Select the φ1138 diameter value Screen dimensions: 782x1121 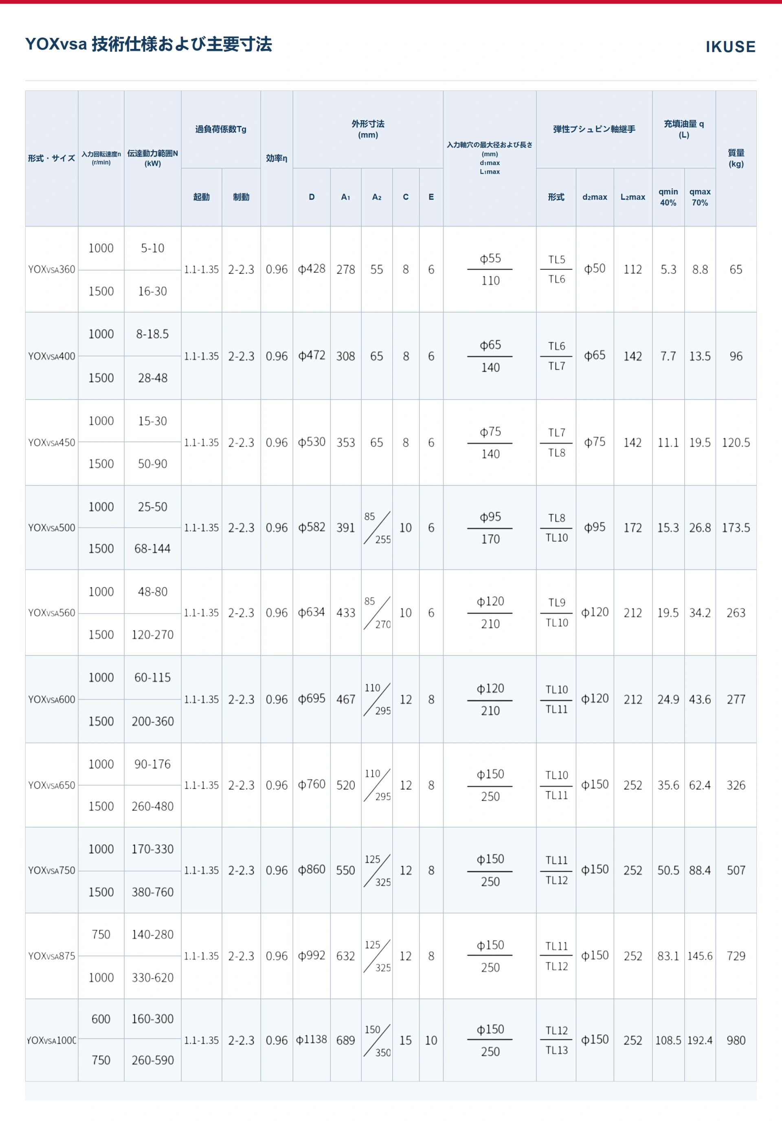311,1039
